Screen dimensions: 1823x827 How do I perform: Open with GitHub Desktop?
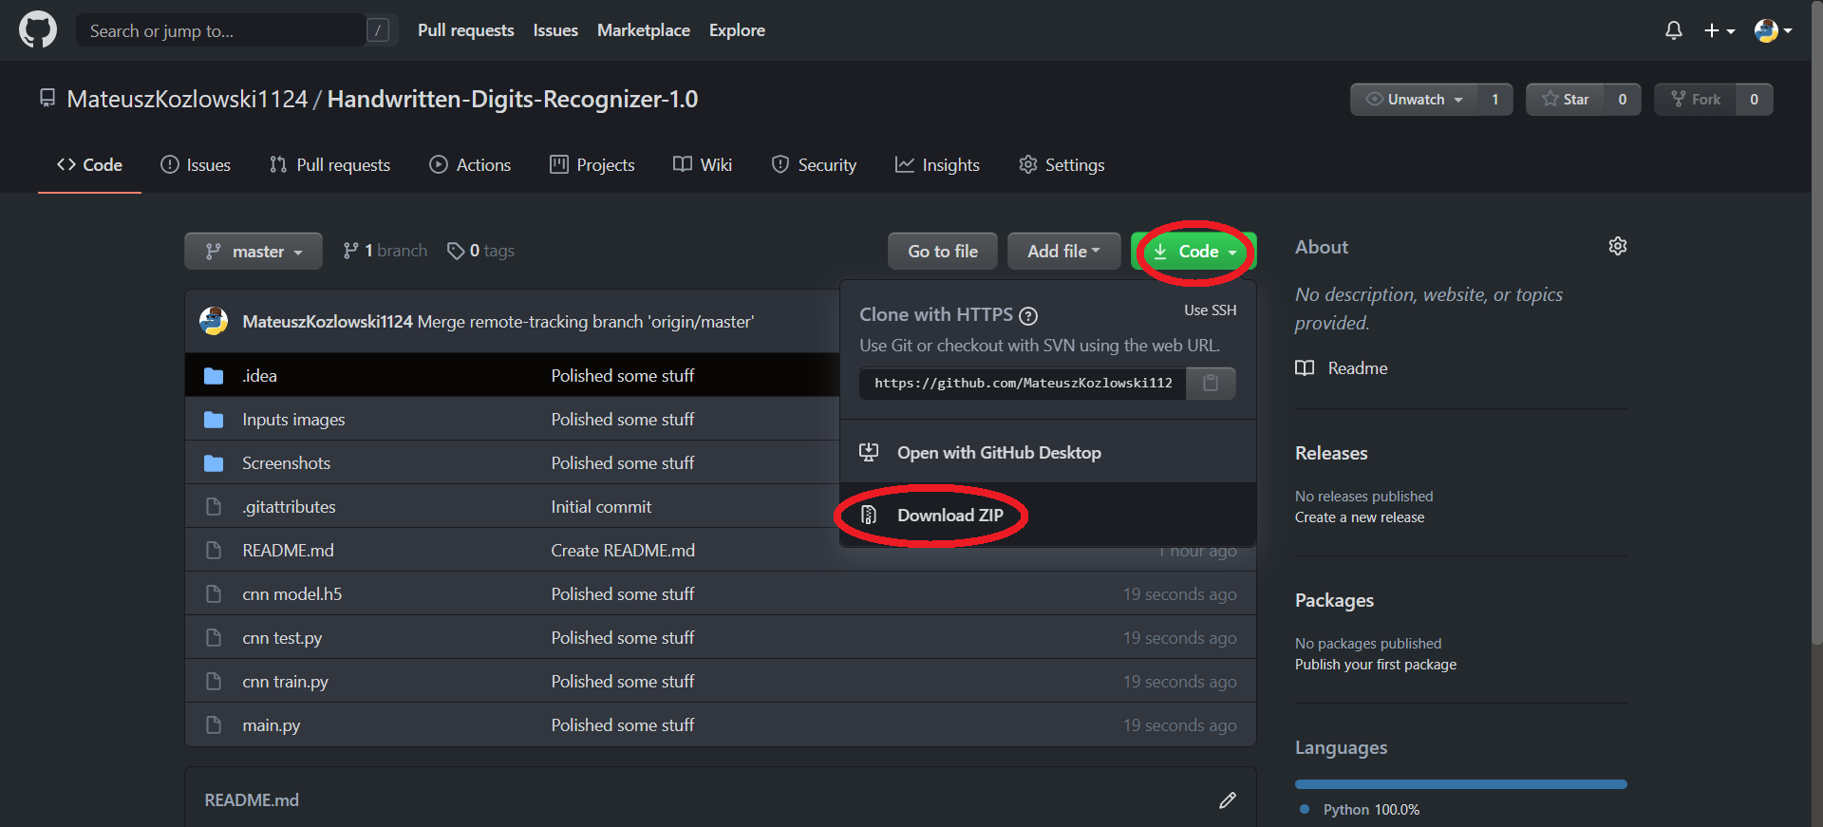pyautogui.click(x=1048, y=453)
